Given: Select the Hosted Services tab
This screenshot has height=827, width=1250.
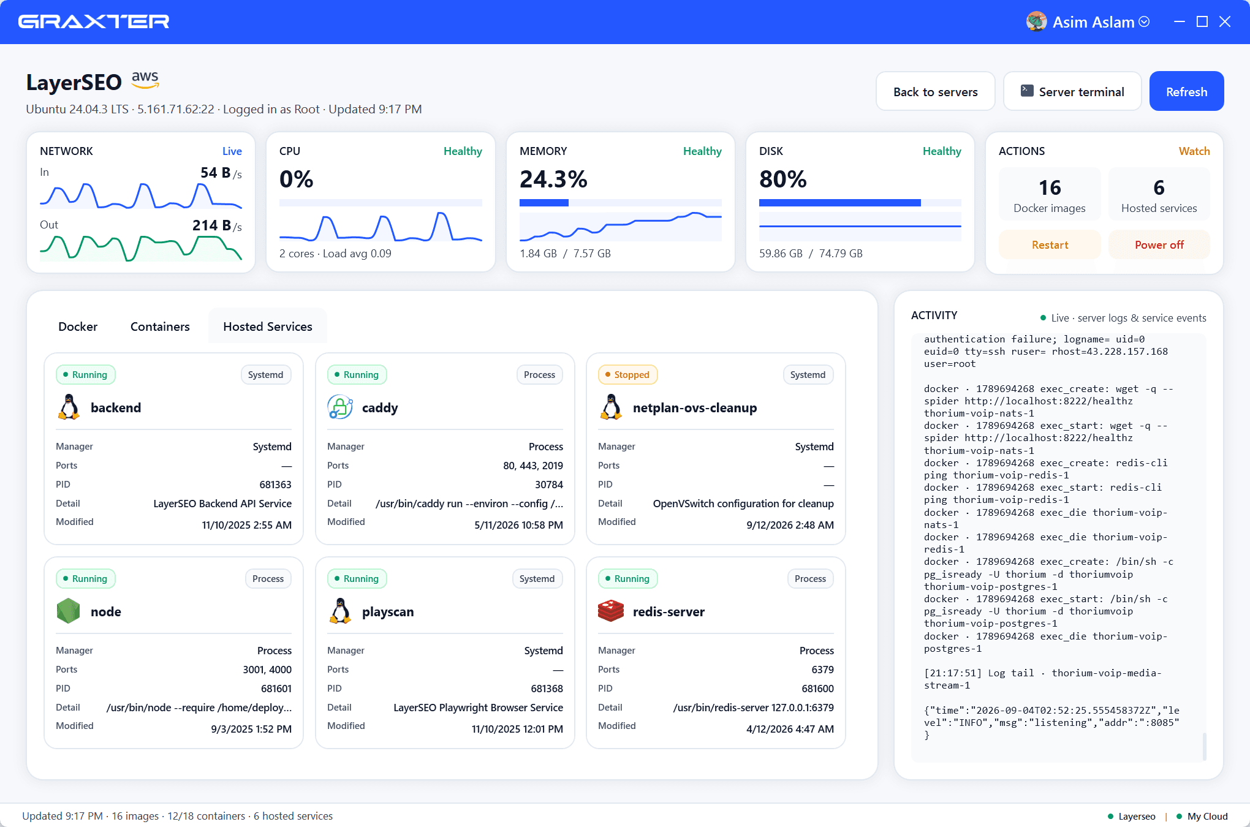Looking at the screenshot, I should pyautogui.click(x=268, y=327).
